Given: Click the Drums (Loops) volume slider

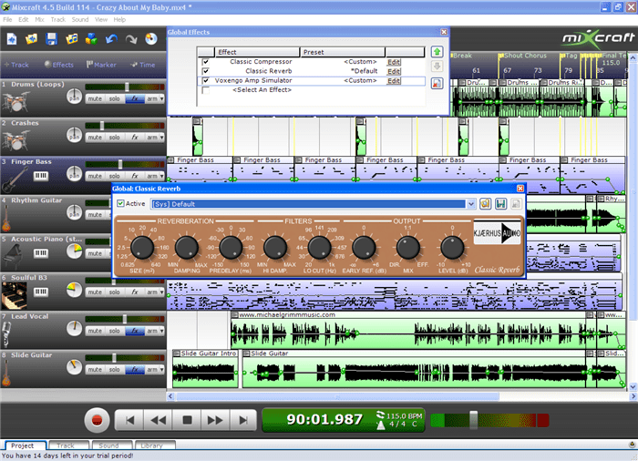Looking at the screenshot, I should tap(127, 87).
